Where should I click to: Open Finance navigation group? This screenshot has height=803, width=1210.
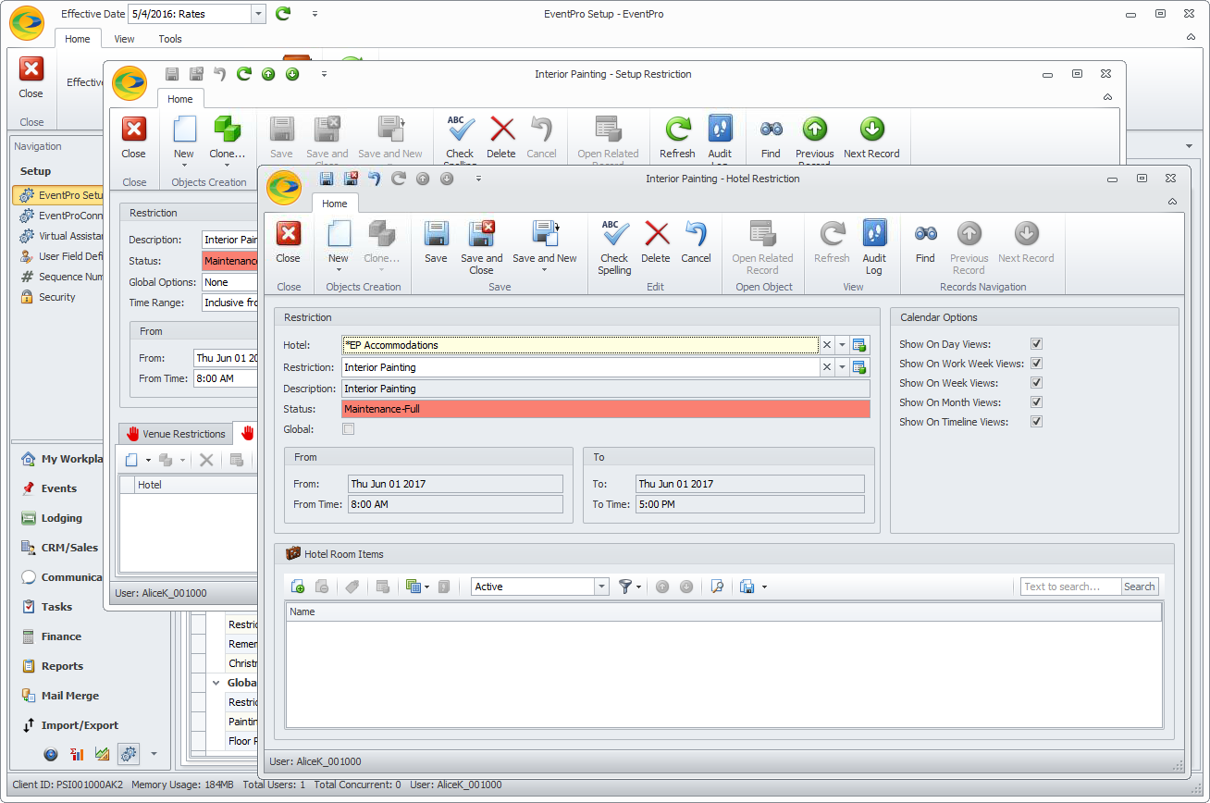point(61,636)
